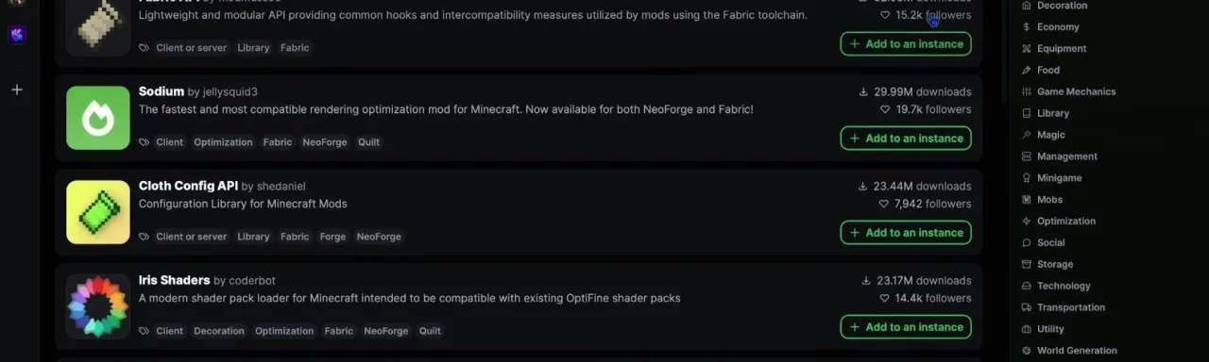Add Fabric API to an instance

point(906,43)
